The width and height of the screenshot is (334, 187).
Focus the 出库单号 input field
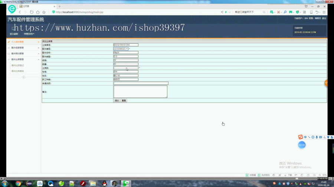[126, 45]
